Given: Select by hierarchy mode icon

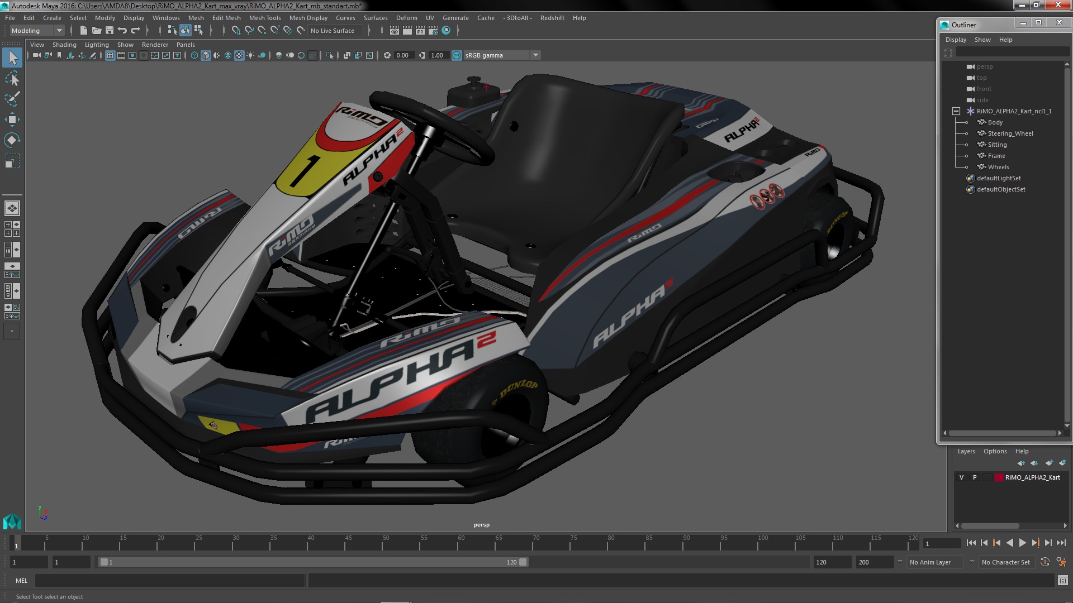Looking at the screenshot, I should tap(172, 31).
